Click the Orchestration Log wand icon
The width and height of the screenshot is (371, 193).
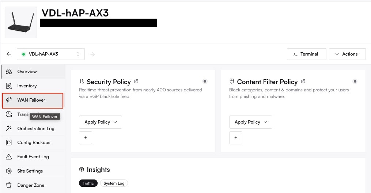point(9,128)
